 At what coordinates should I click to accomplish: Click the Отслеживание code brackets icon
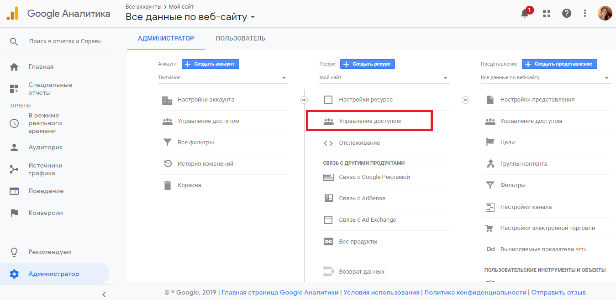coord(328,143)
